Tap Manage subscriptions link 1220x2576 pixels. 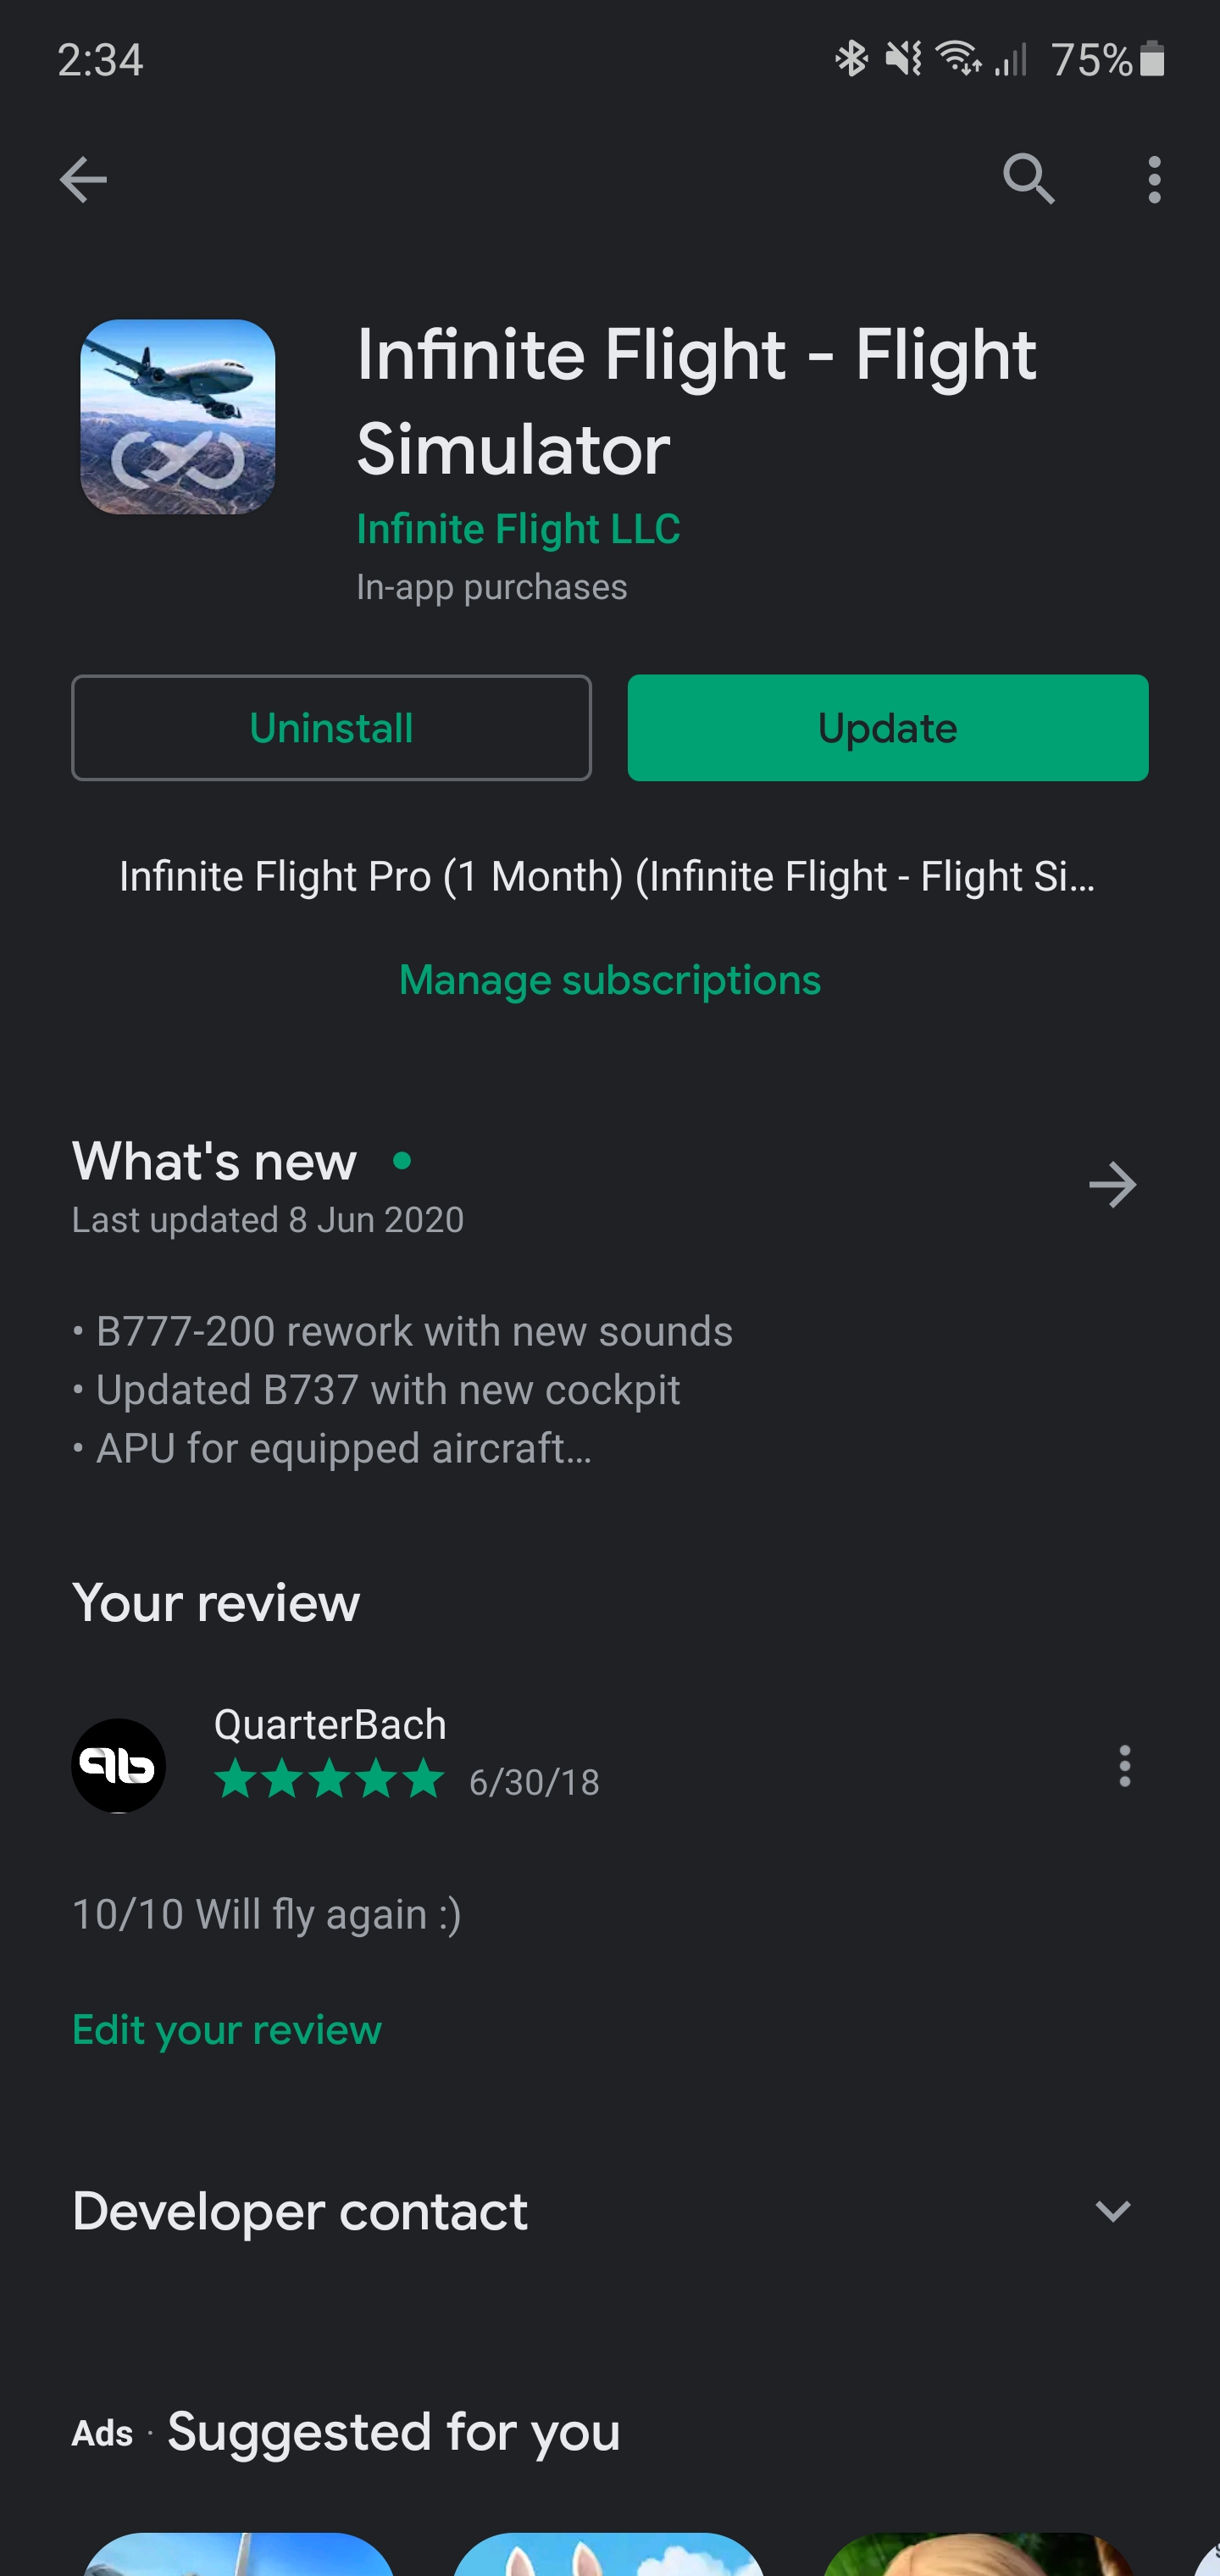pos(610,980)
